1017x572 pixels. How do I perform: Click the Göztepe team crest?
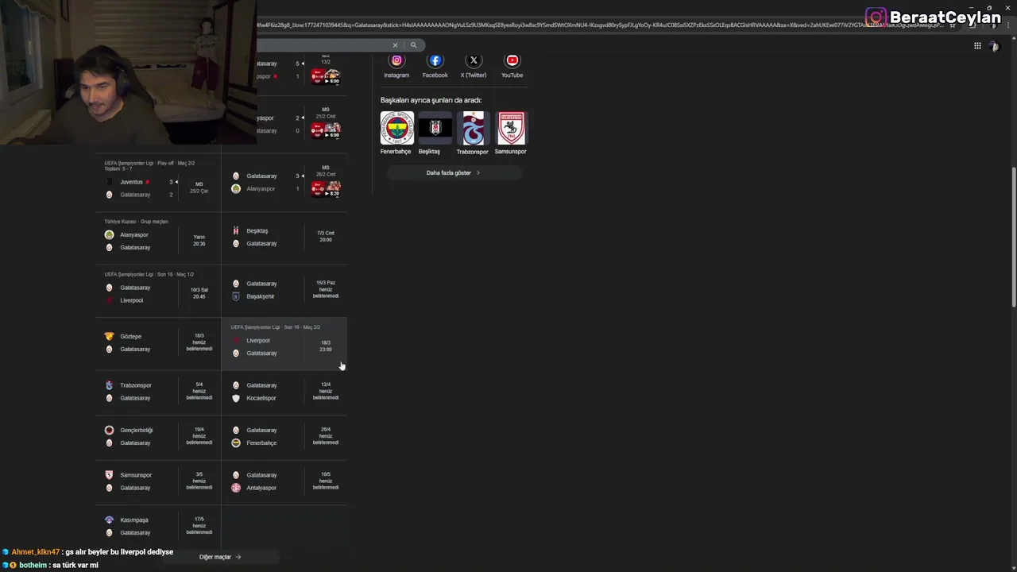click(109, 336)
